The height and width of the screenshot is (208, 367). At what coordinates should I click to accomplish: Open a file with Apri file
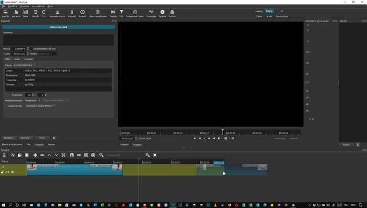click(5, 14)
